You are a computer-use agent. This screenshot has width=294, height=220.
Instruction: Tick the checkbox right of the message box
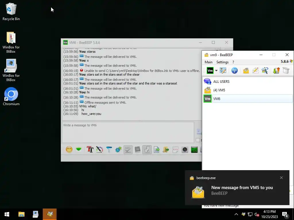tap(198, 140)
